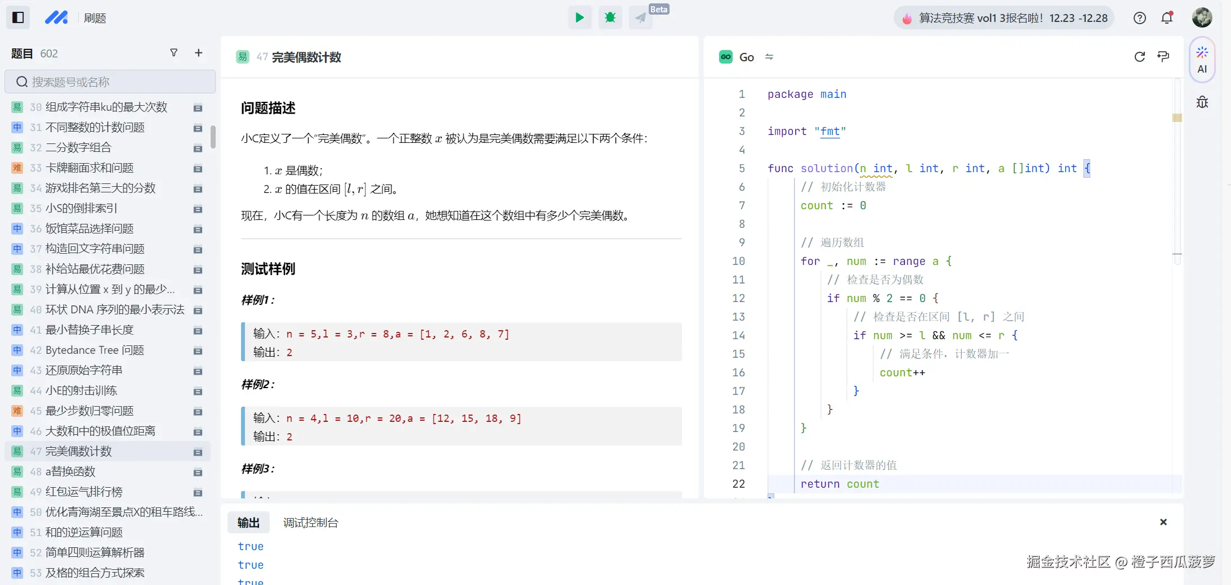This screenshot has height=585, width=1231.
Task: Open the debug bug icon in right sidebar
Action: (x=1202, y=102)
